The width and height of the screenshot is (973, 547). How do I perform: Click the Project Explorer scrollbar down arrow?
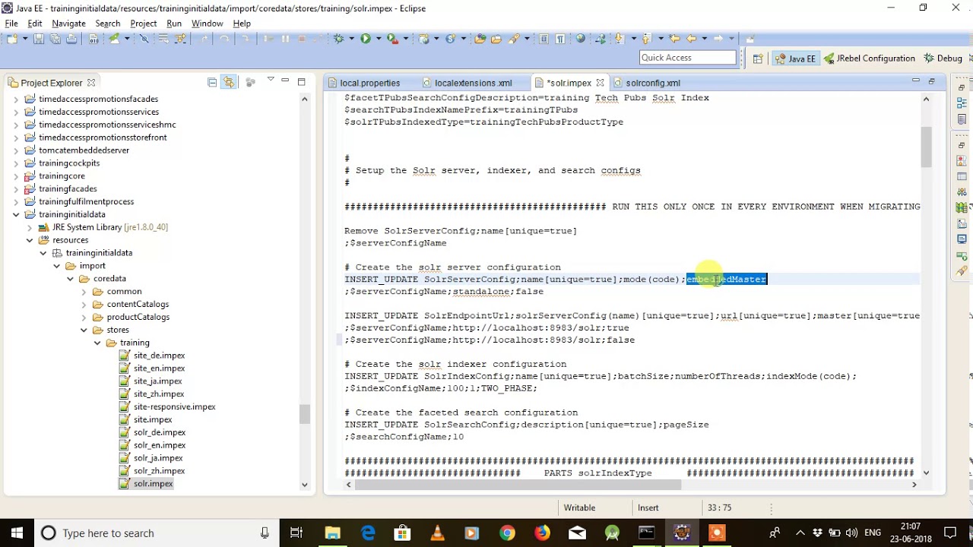(x=304, y=484)
